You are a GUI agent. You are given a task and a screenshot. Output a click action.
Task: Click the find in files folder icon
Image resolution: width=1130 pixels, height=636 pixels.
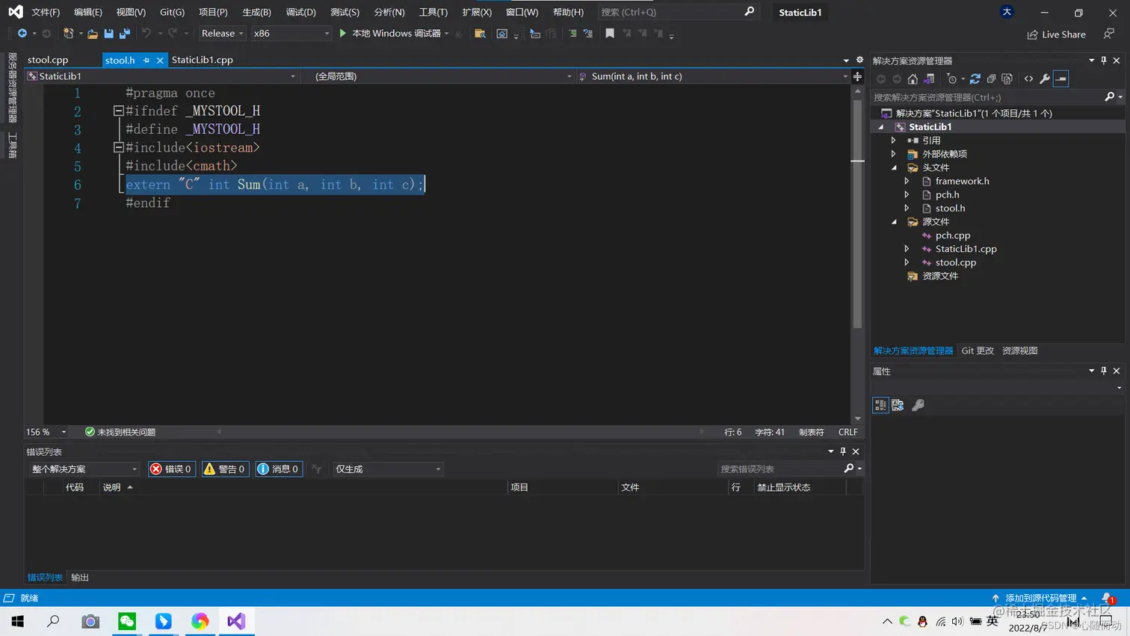[x=480, y=34]
